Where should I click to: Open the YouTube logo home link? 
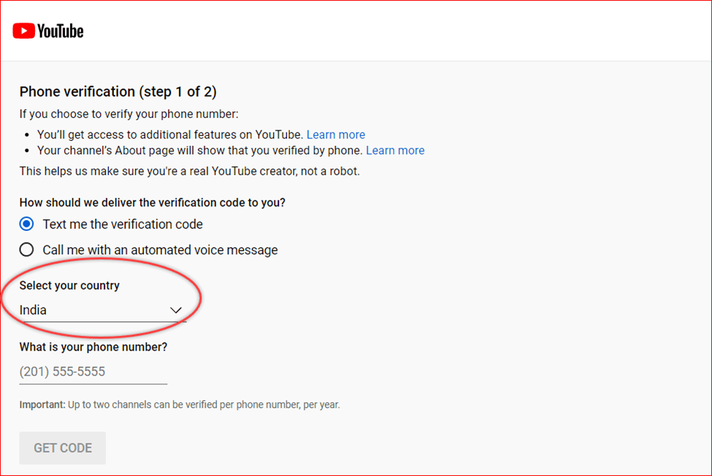(x=48, y=31)
